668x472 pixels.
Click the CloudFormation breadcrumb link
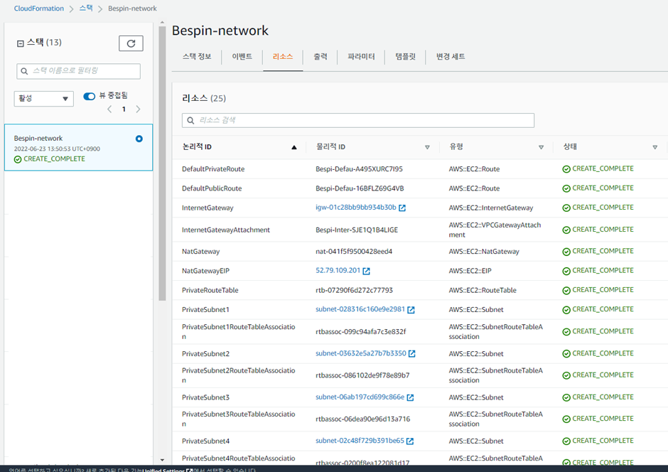tap(39, 9)
